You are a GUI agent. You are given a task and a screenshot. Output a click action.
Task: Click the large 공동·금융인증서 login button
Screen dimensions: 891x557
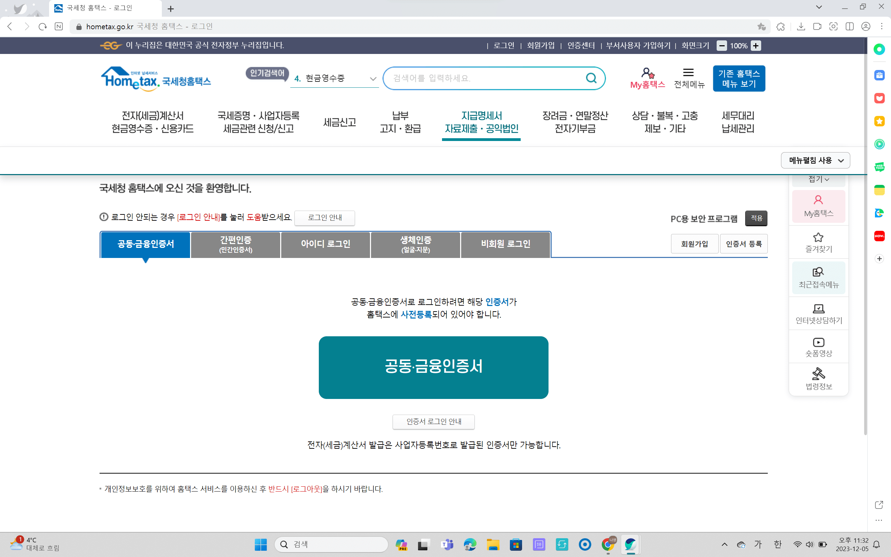pos(433,367)
